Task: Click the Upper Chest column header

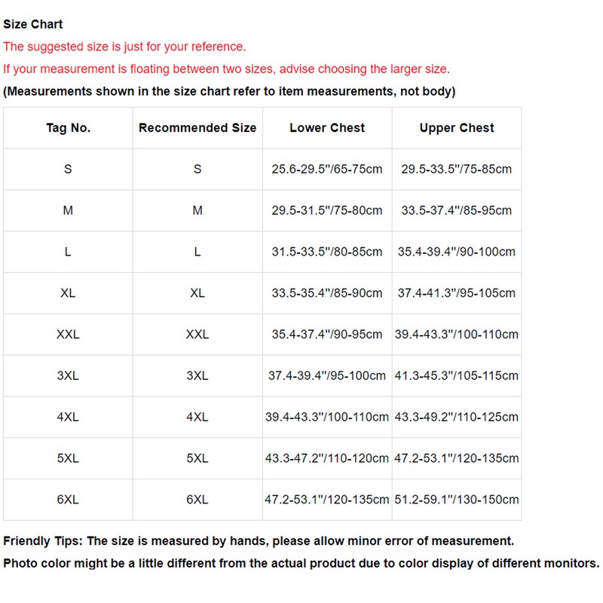Action: pyautogui.click(x=457, y=128)
